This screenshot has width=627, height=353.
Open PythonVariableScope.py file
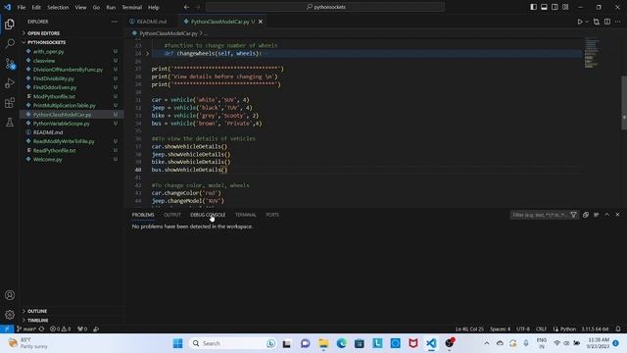[62, 124]
